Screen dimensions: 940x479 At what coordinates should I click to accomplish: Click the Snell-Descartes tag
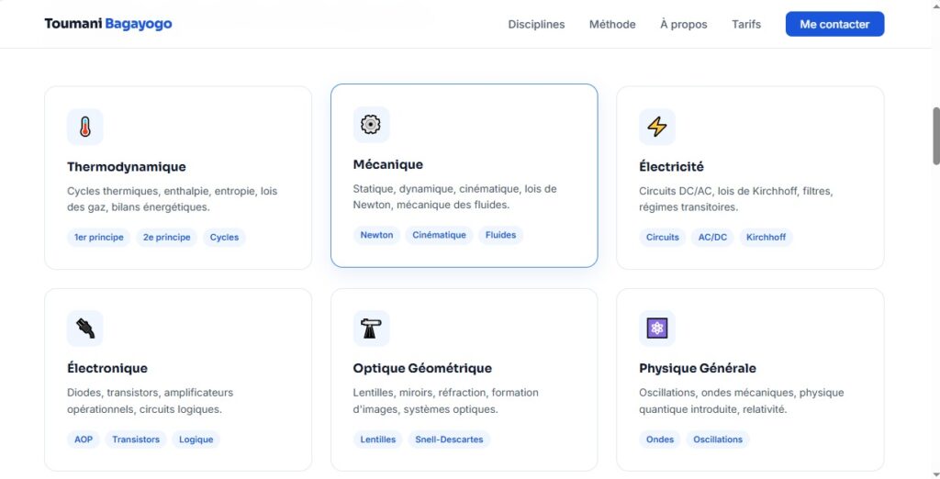[449, 440]
